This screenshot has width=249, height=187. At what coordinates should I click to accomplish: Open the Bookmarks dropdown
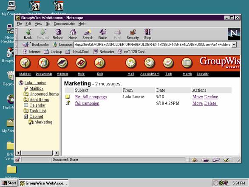(x=36, y=45)
